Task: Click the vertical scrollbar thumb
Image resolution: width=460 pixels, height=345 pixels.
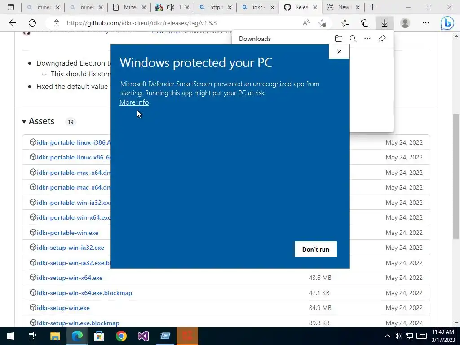Action: [456, 176]
